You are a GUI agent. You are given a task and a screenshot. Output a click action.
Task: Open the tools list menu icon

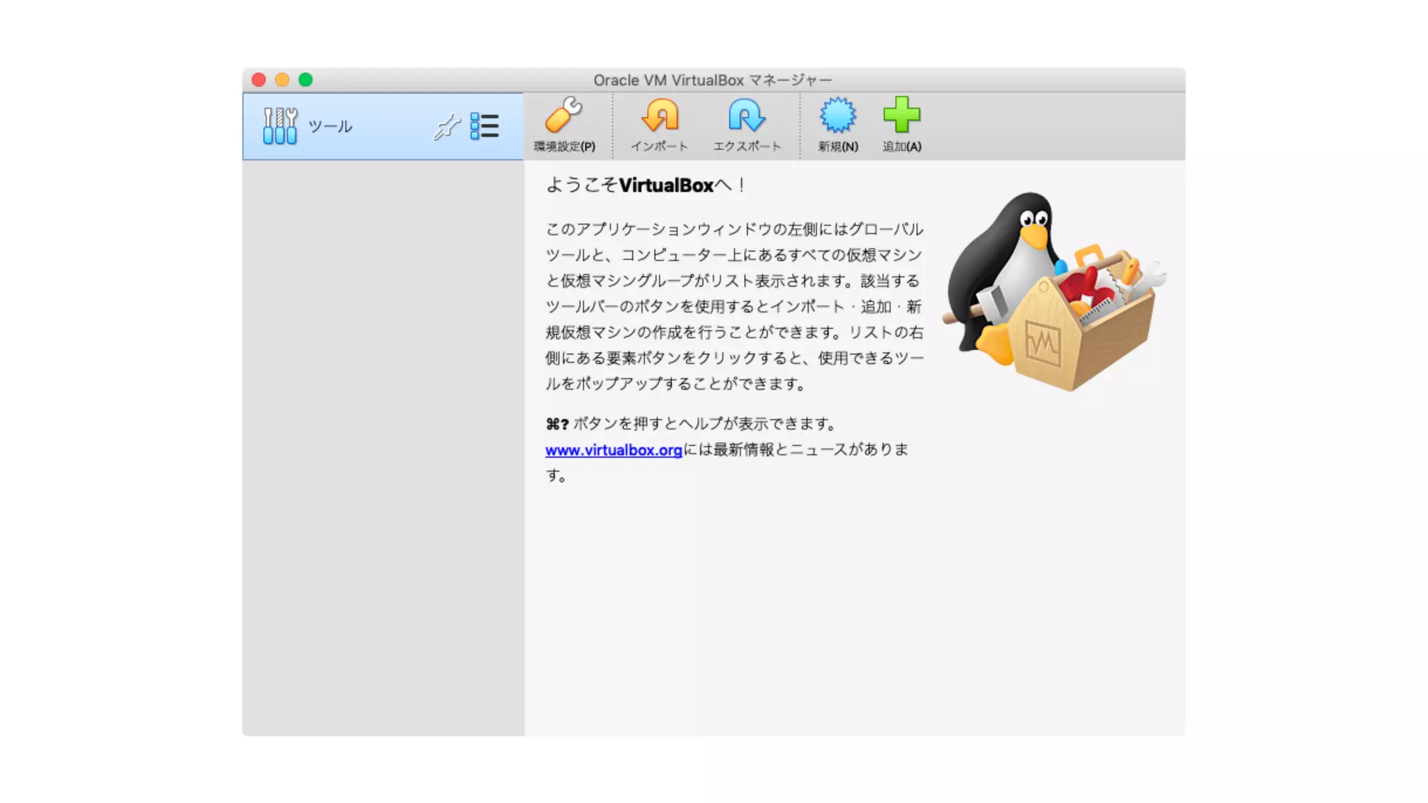[484, 126]
